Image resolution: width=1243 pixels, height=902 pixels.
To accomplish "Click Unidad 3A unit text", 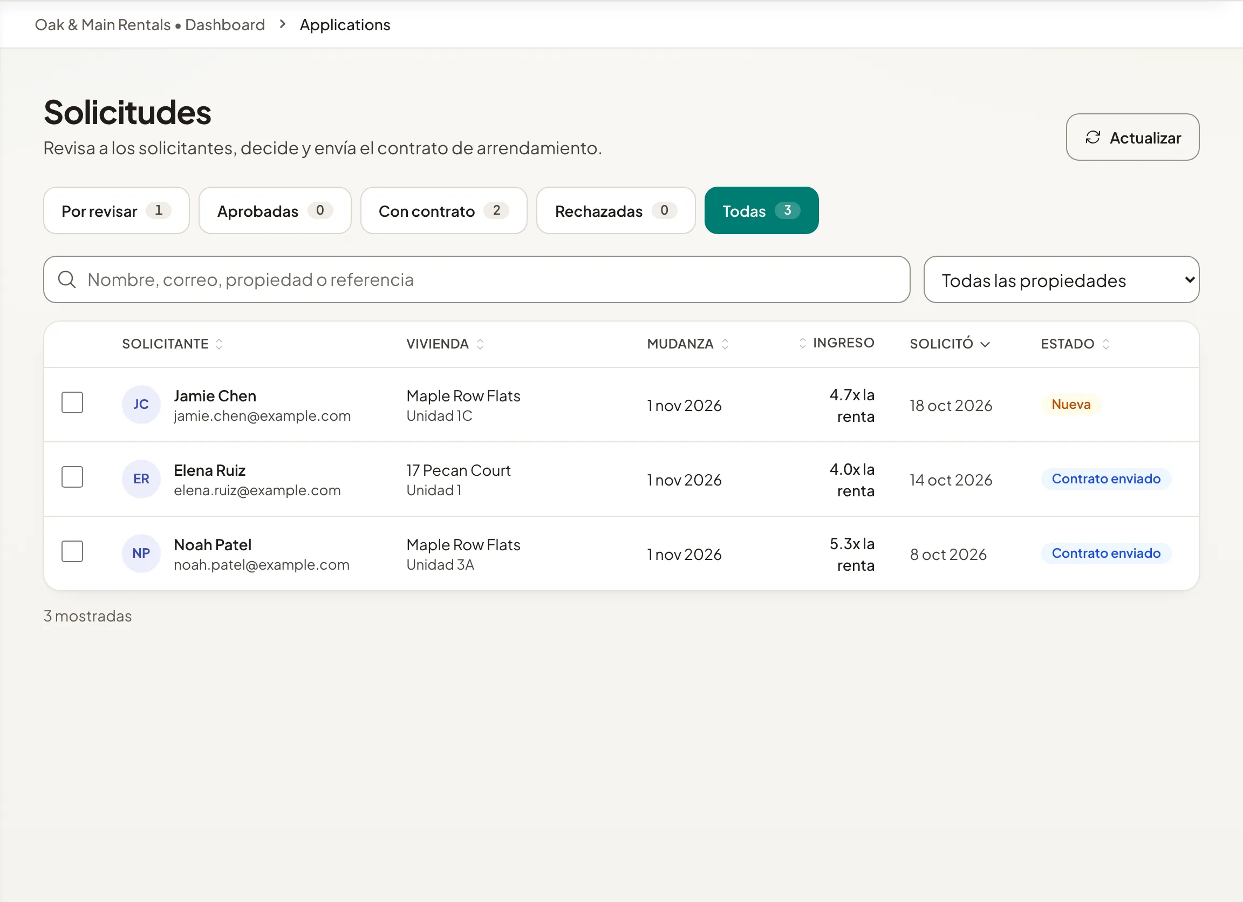I will 440,565.
